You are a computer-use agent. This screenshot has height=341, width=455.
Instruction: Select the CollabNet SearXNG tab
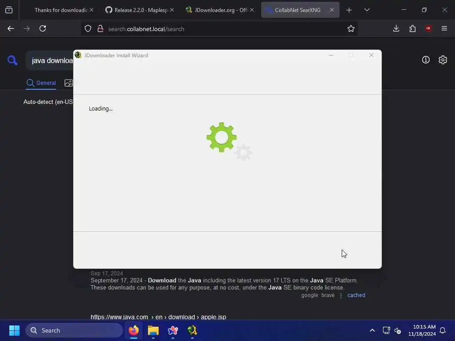pos(300,10)
